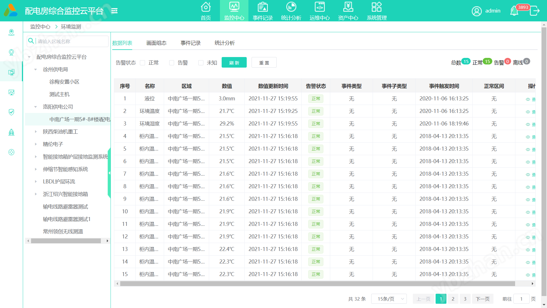
Task: Select the circular dots sidebar icon
Action: tap(11, 152)
